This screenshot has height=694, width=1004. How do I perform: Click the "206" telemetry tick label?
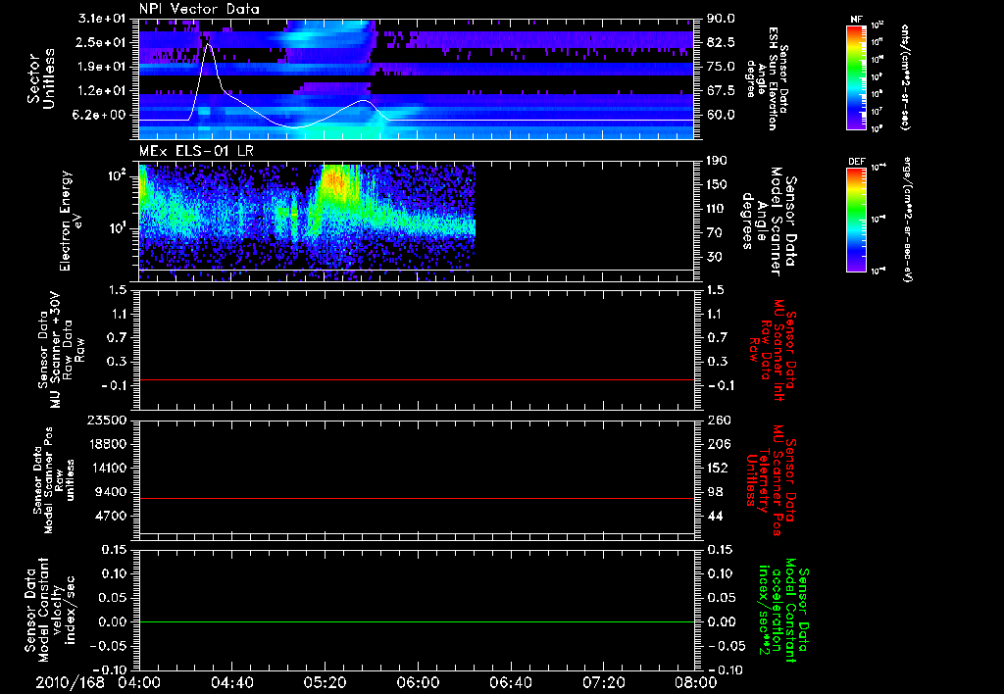coord(718,444)
